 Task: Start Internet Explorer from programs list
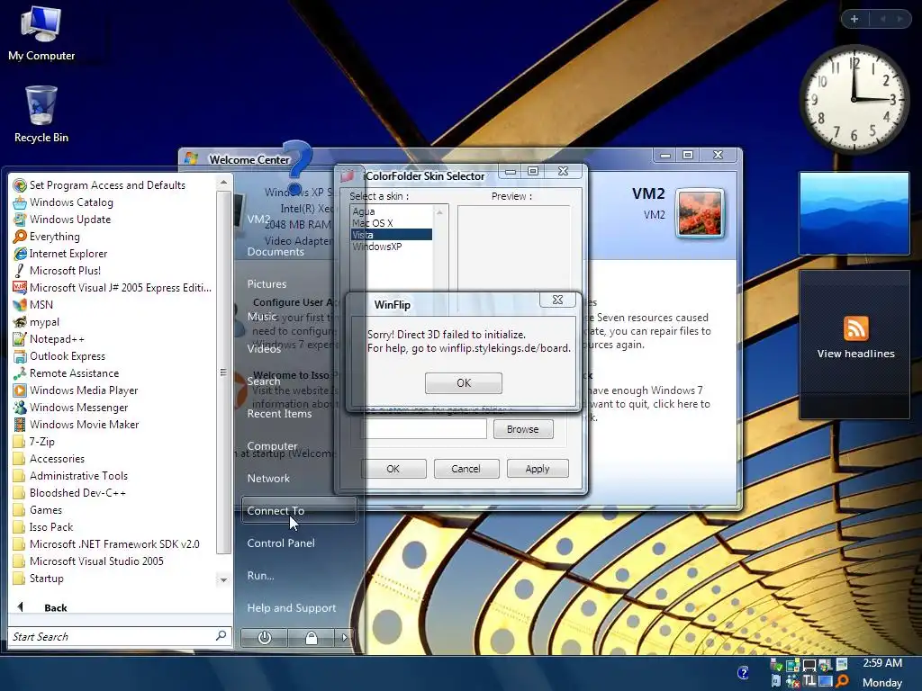pyautogui.click(x=60, y=253)
